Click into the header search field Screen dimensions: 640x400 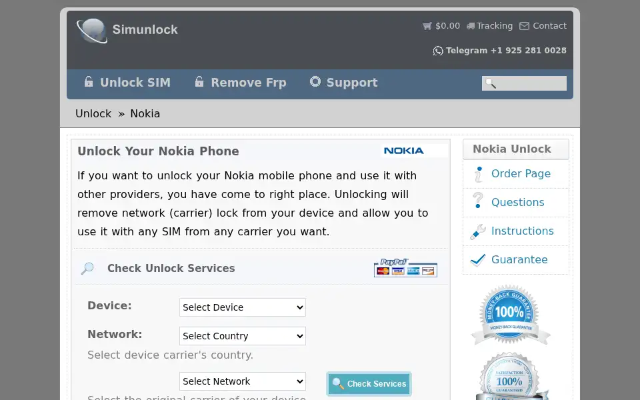click(524, 83)
